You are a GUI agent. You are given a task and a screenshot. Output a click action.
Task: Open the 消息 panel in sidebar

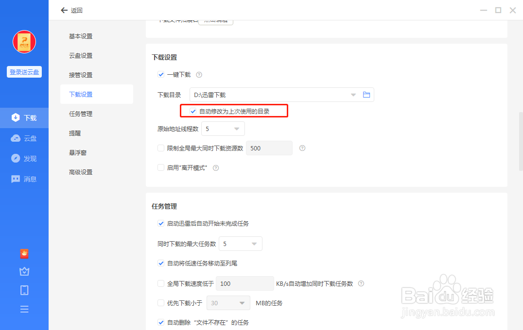coord(24,179)
